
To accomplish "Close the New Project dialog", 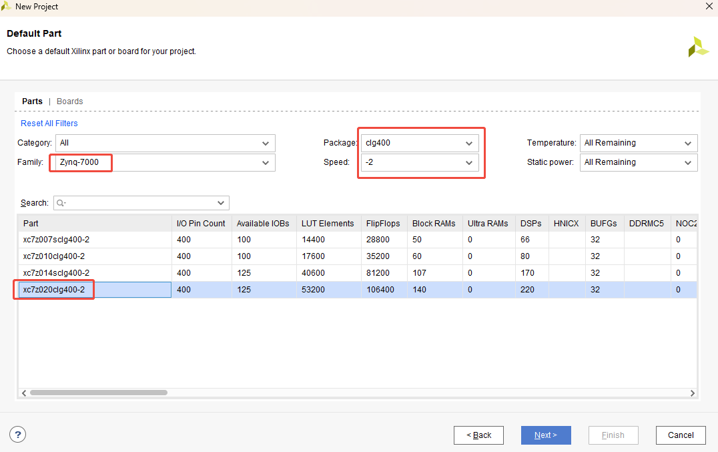I will pos(709,7).
